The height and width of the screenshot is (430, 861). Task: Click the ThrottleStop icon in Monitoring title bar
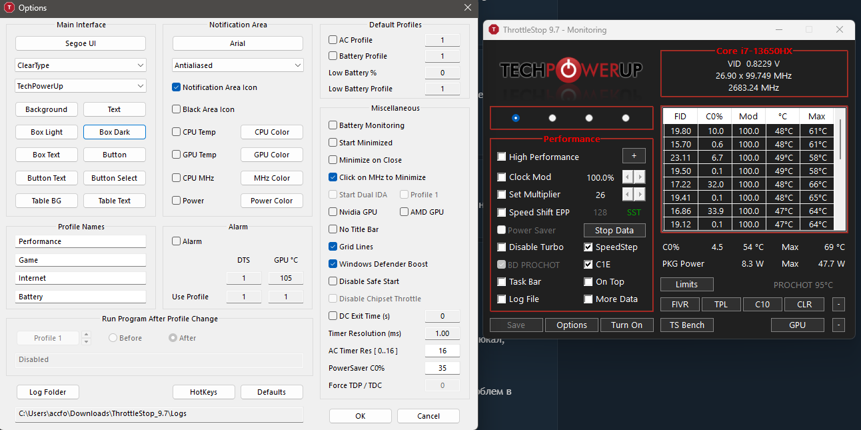494,29
